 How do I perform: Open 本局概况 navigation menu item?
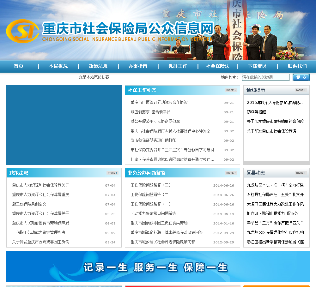coord(58,66)
